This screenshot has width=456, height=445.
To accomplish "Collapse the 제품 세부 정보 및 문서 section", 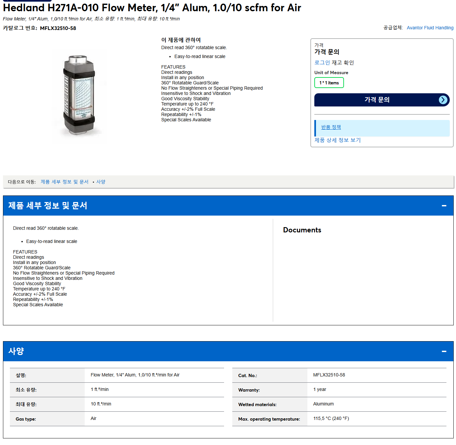I will pos(444,206).
